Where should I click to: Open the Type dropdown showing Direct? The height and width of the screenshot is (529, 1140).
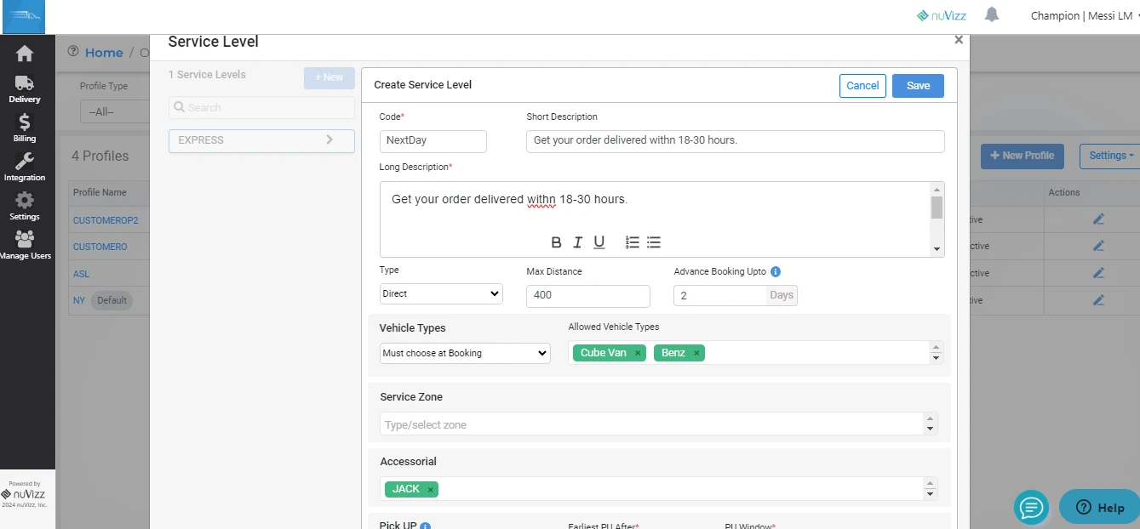tap(441, 293)
